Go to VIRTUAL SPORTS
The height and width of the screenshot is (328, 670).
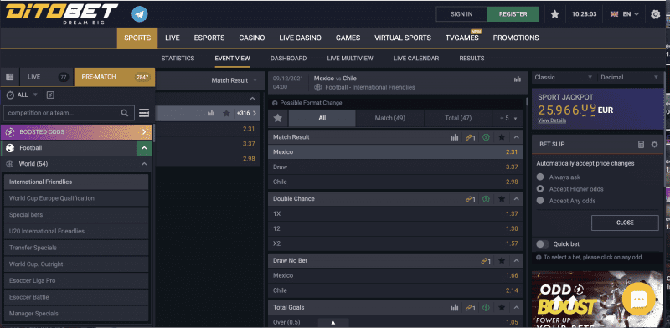403,38
